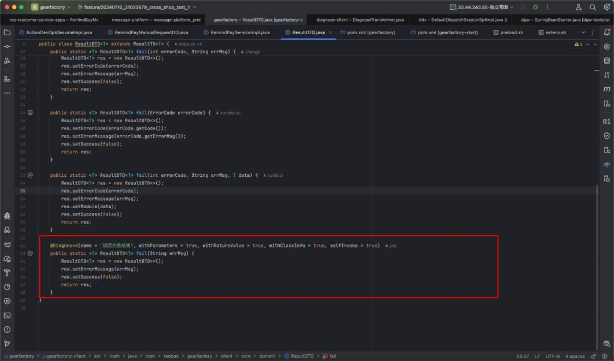Click 55:37 caret position indicator
The image size is (614, 361).
click(x=523, y=356)
